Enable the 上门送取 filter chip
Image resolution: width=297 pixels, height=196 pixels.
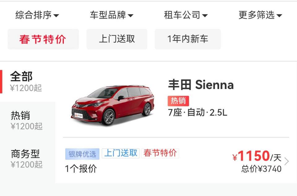tap(117, 39)
